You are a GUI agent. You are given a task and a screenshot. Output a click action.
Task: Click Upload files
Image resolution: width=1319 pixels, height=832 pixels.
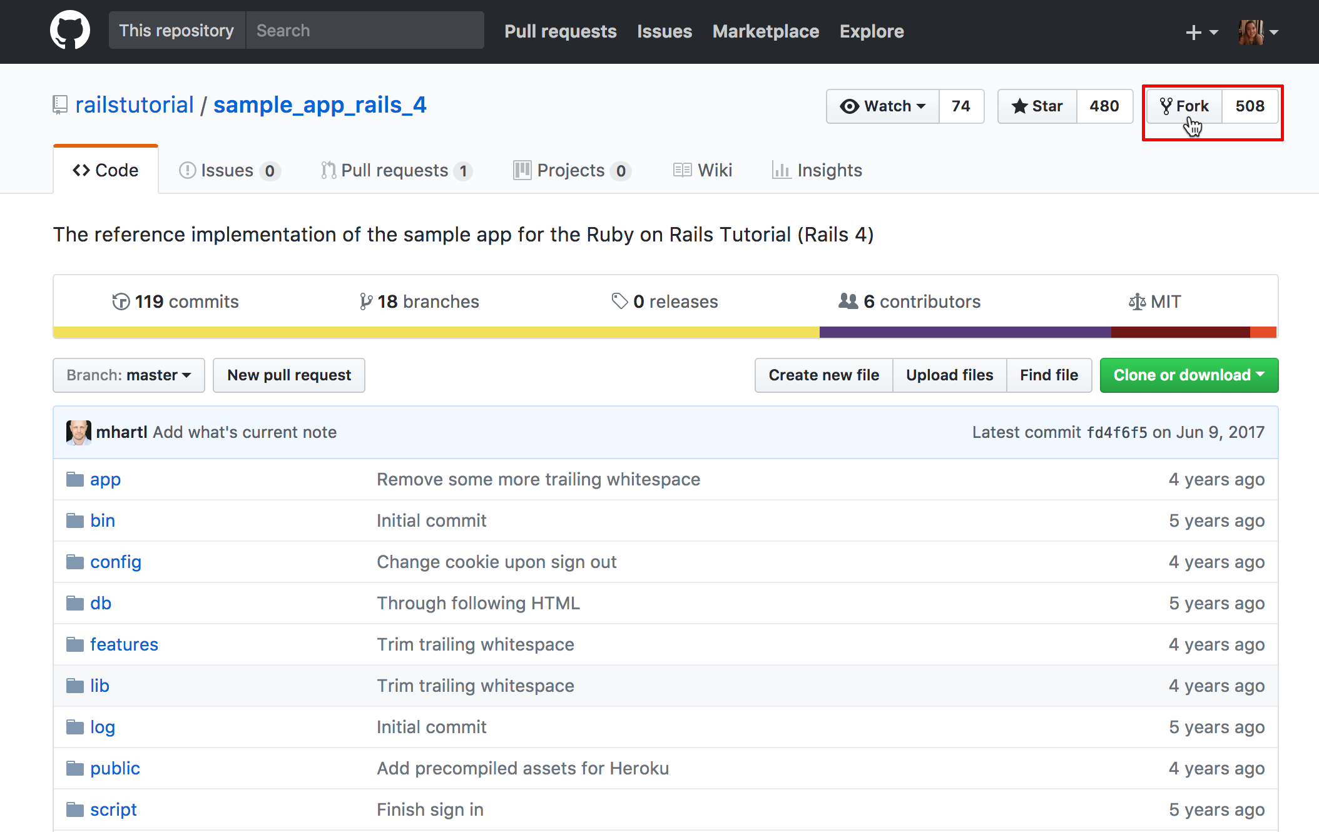coord(950,375)
